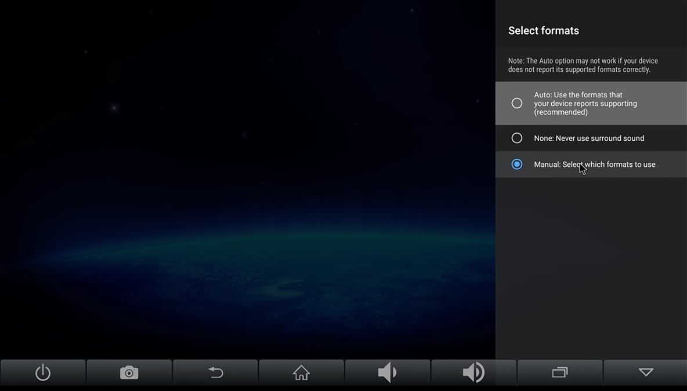This screenshot has width=687, height=391.
Task: Choose the None radio button circle
Action: pos(516,138)
